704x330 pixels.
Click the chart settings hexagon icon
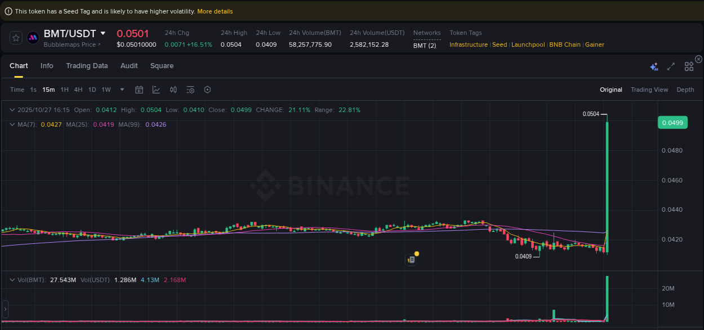tap(207, 90)
